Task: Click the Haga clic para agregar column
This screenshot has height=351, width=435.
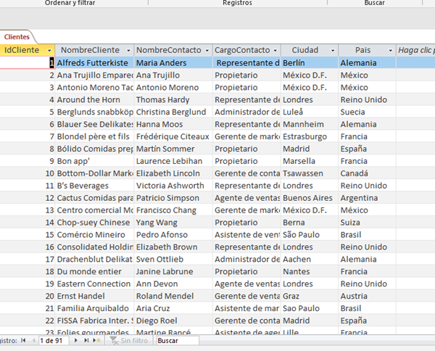Action: tap(415, 50)
